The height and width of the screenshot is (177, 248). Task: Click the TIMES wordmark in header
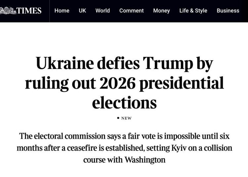click(x=29, y=11)
